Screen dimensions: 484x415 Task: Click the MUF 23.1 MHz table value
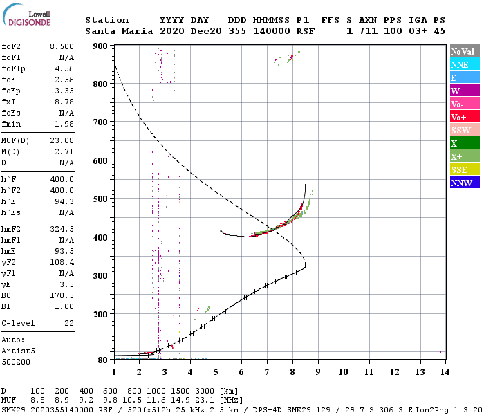coord(205,400)
